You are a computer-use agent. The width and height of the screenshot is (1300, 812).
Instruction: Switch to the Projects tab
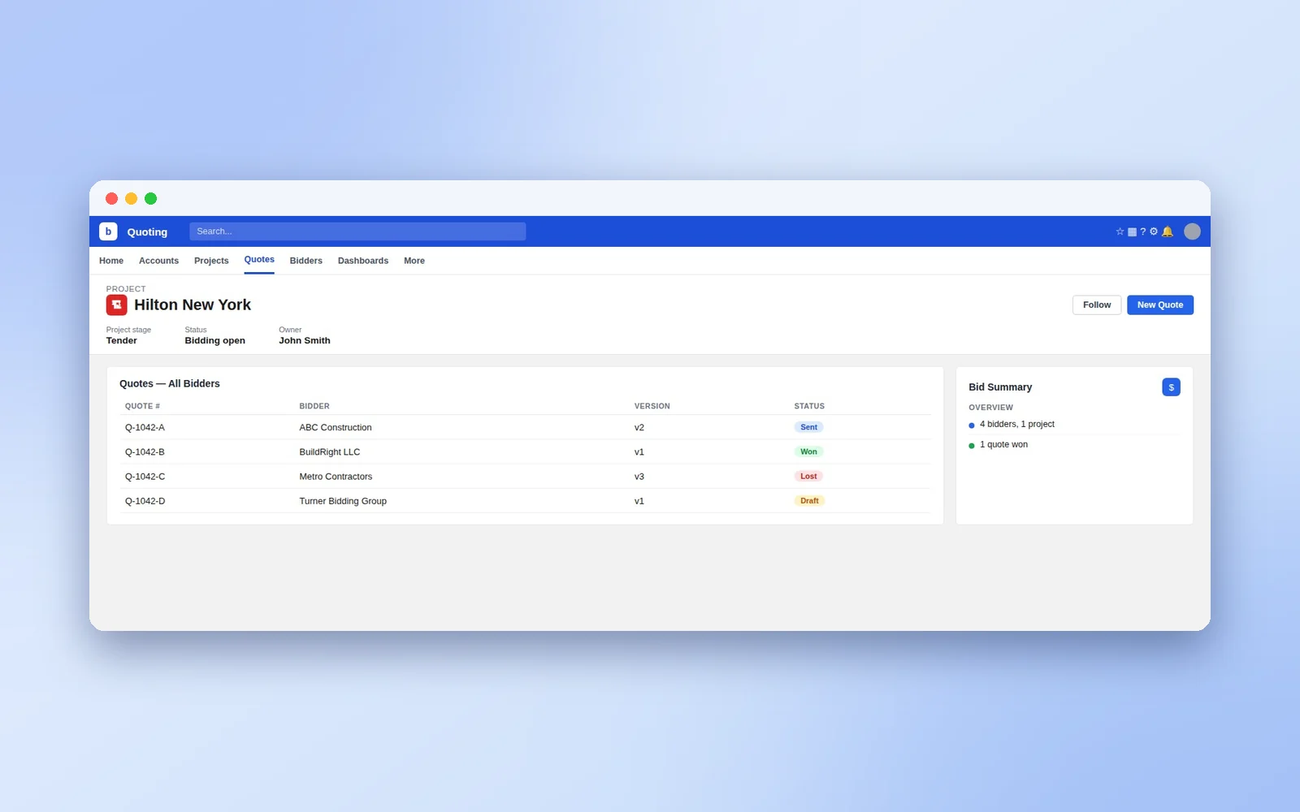click(211, 261)
